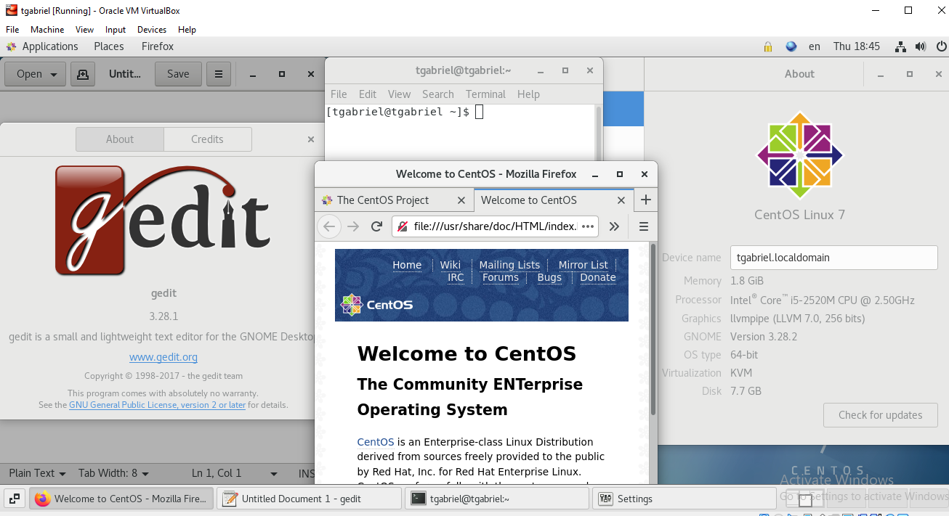
Task: Close the gedit About dialog
Action: 311,139
